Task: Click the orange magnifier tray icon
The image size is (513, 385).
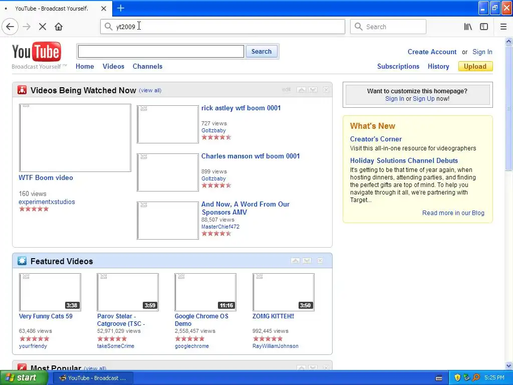Action: (476, 378)
